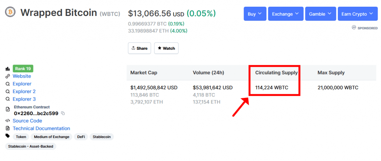
Task: Click the link icon beside Website
Action: tap(7, 76)
